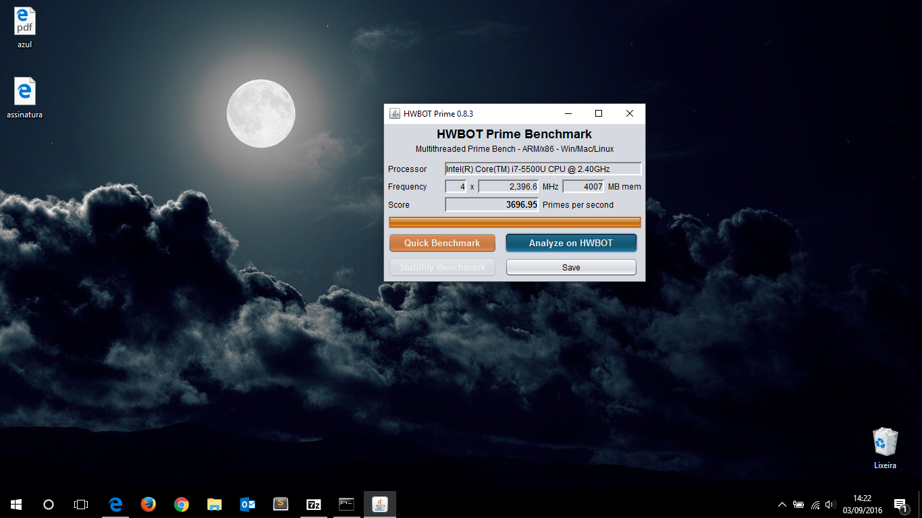Screen dimensions: 922x518
Task: Select the Java HWBOT taskbar icon
Action: [379, 505]
